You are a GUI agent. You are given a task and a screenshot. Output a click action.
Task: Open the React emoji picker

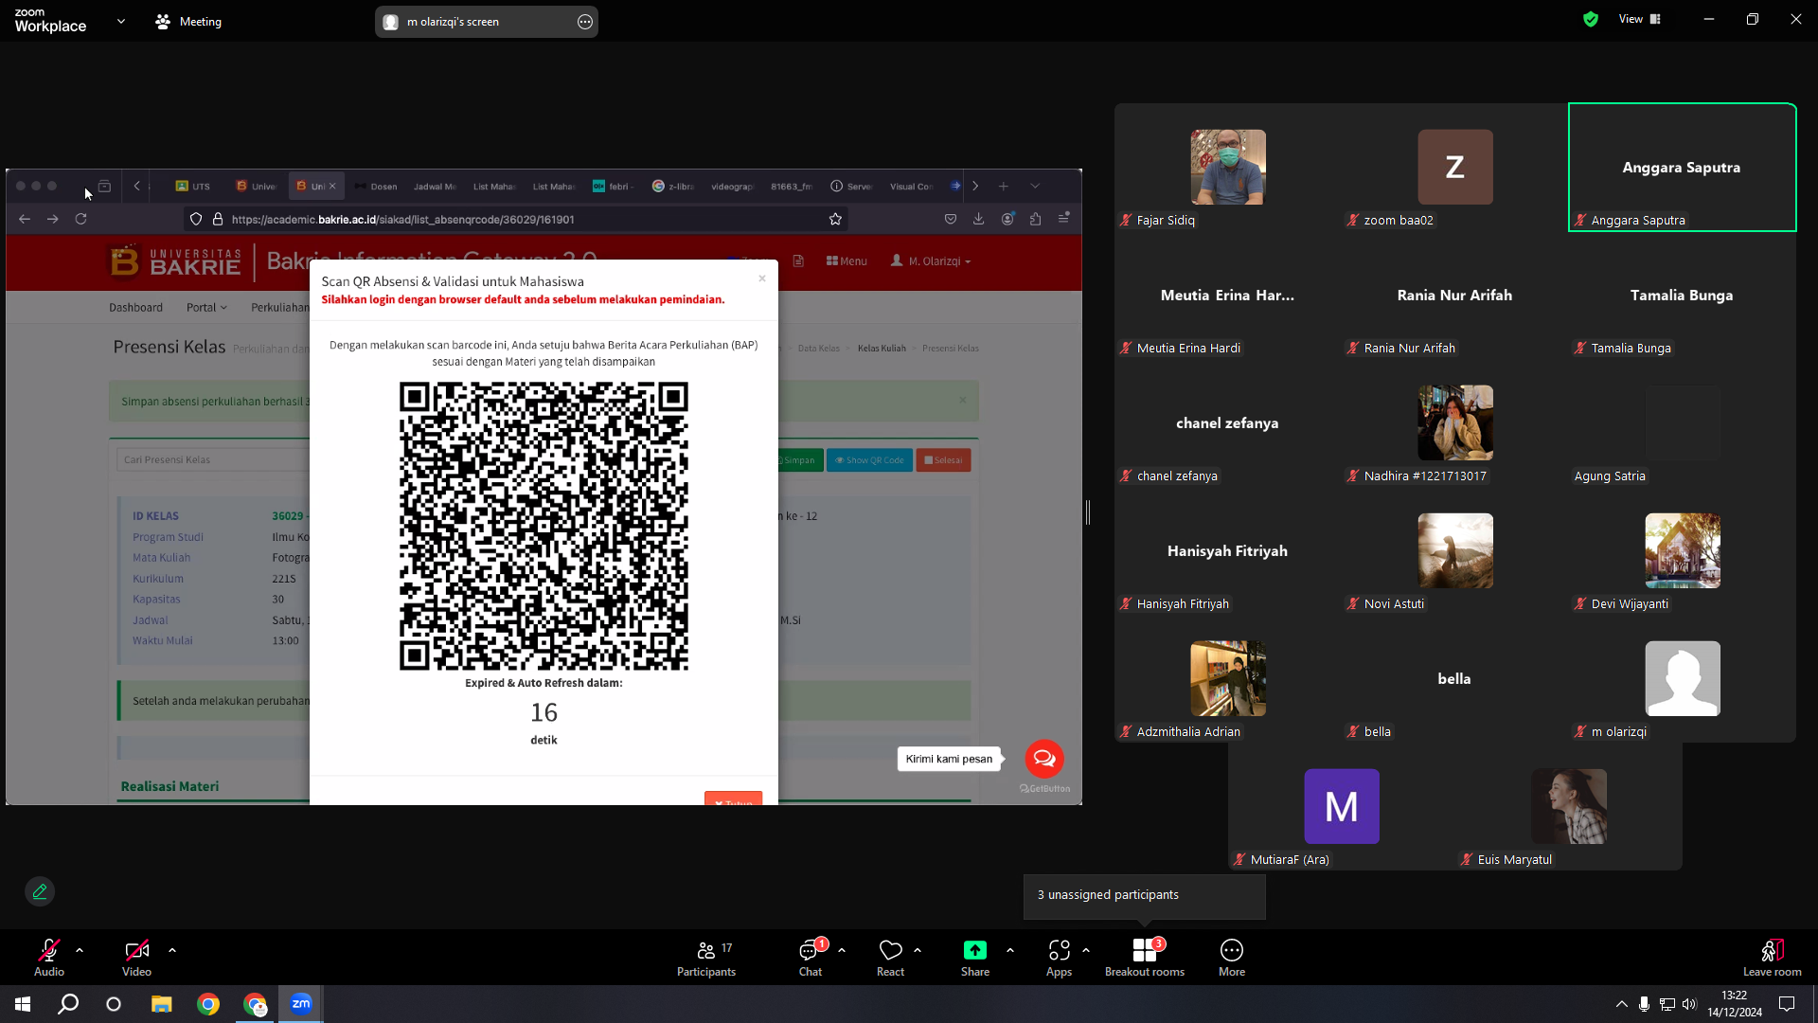coord(890,957)
